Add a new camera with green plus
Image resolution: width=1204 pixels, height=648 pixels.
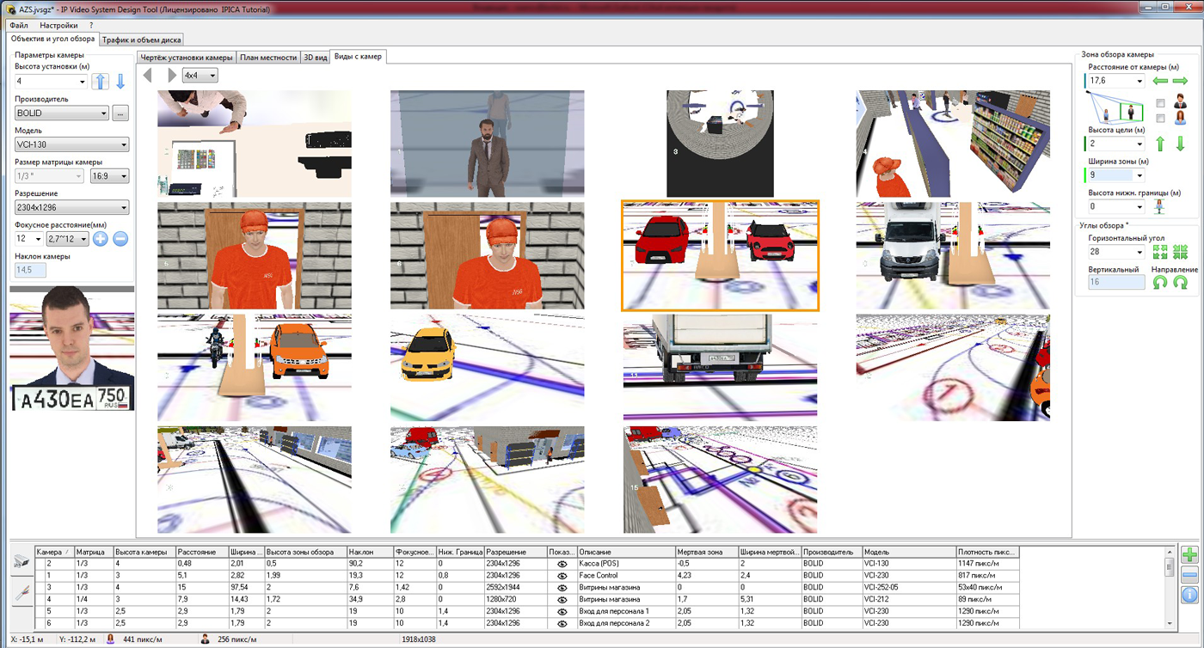point(1189,555)
